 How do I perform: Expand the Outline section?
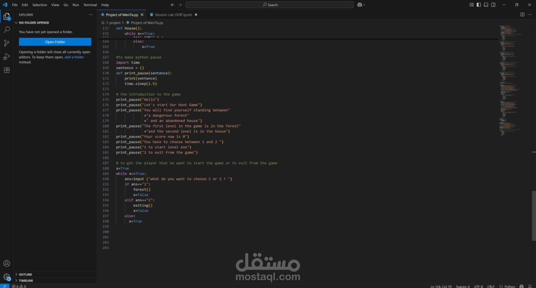point(25,274)
